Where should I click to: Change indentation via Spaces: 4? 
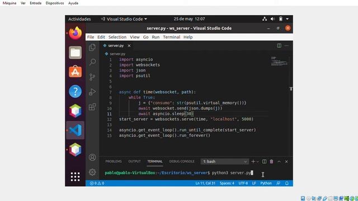[x=227, y=183]
